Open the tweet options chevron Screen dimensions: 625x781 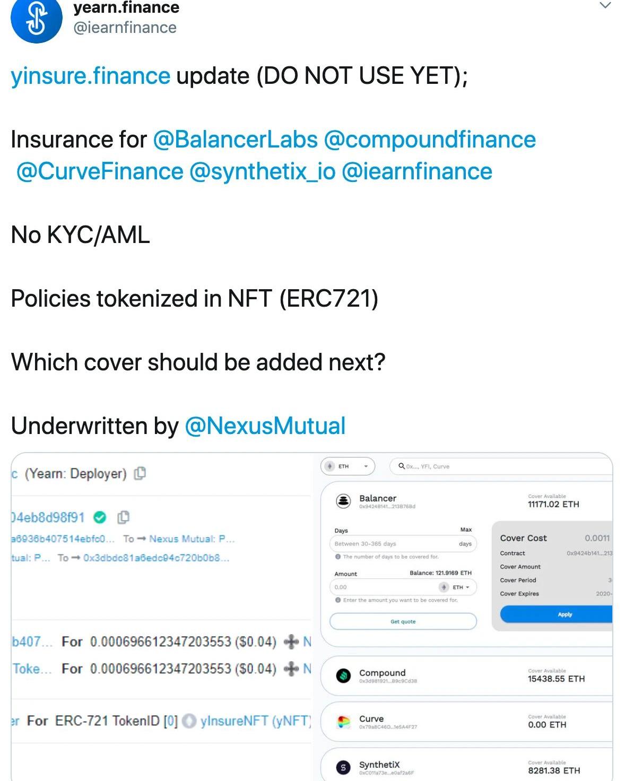point(605,5)
